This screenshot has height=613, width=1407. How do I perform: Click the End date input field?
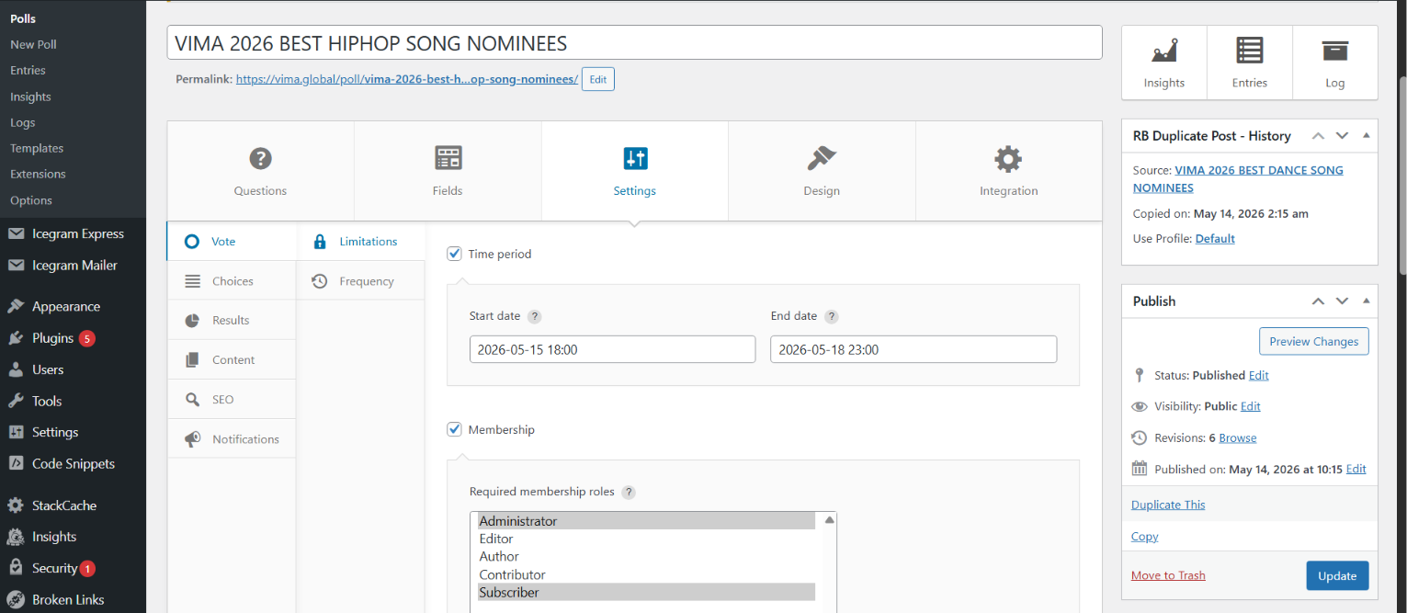pyautogui.click(x=913, y=349)
